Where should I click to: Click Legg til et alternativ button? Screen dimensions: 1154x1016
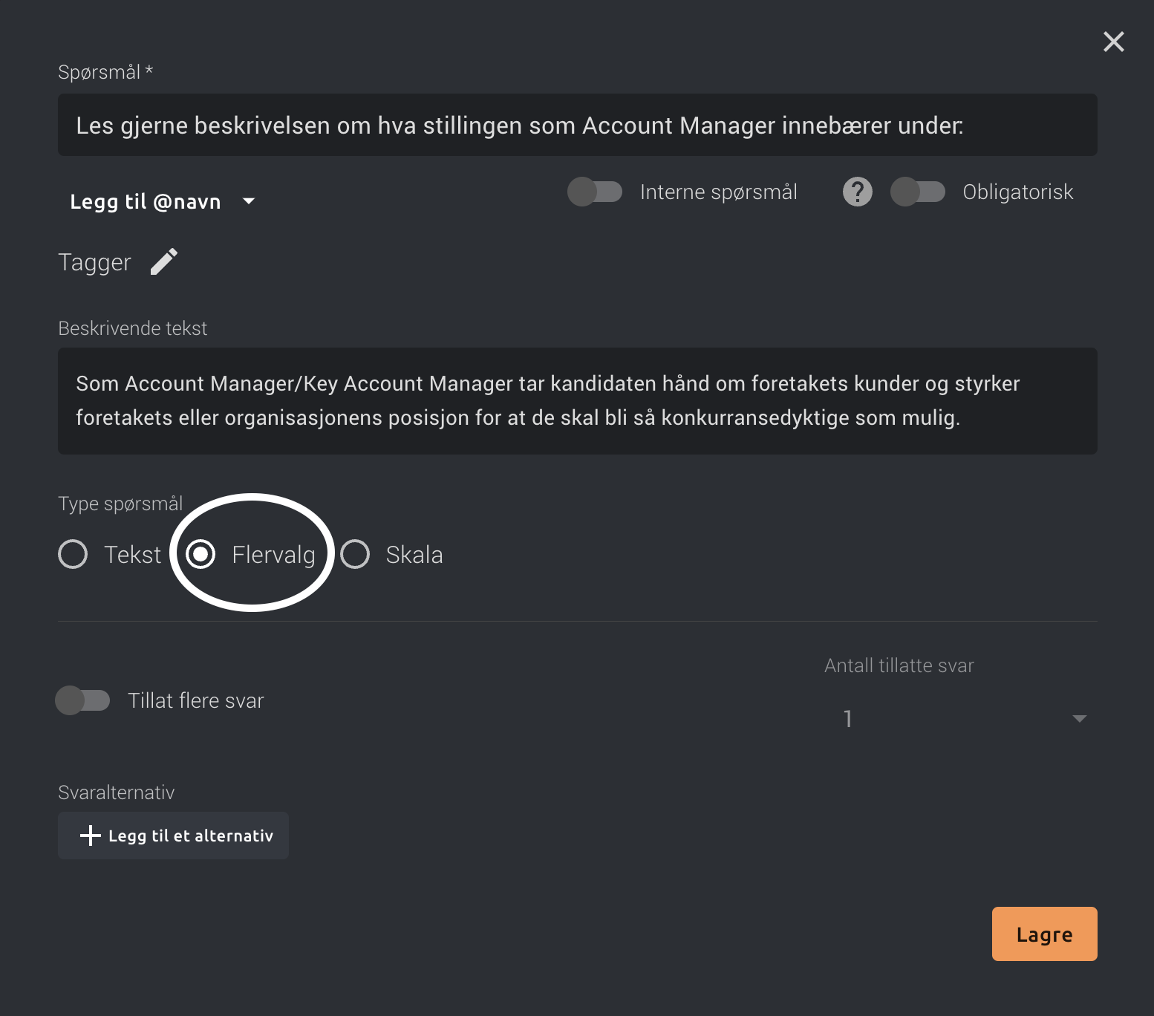[173, 836]
